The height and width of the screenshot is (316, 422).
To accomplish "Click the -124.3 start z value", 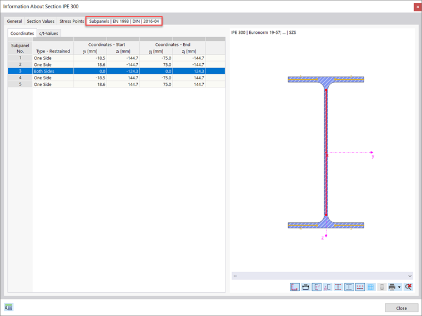I will (x=123, y=71).
